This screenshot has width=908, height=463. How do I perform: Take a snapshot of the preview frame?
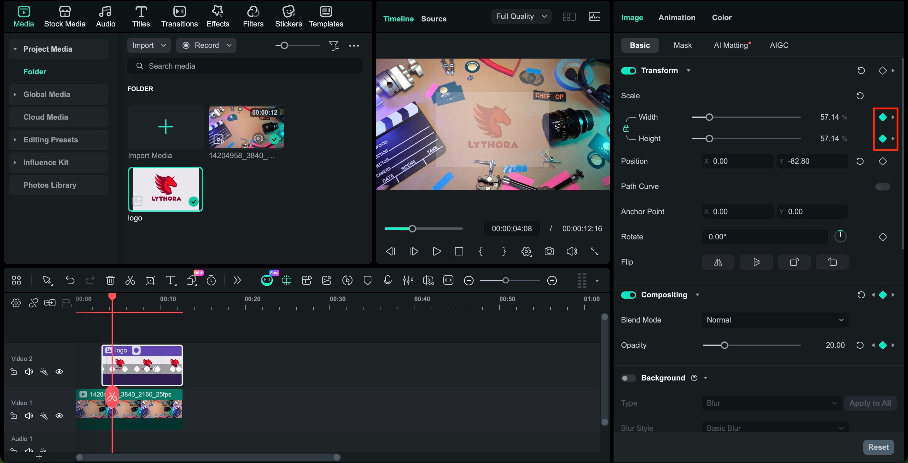tap(549, 251)
